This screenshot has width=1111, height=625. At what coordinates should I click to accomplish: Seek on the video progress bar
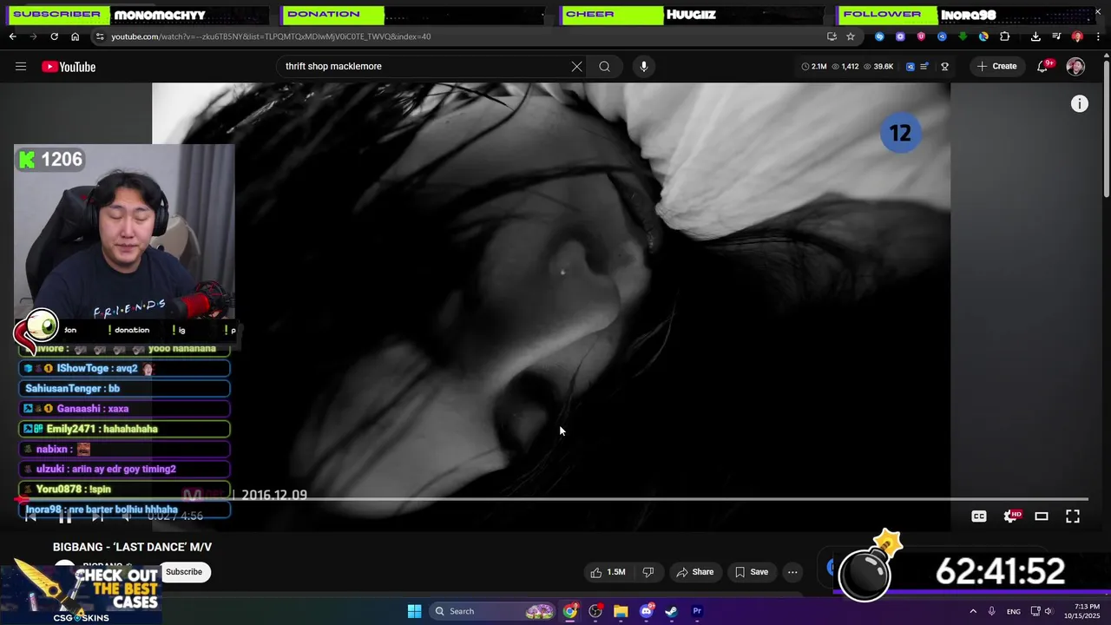(553, 499)
